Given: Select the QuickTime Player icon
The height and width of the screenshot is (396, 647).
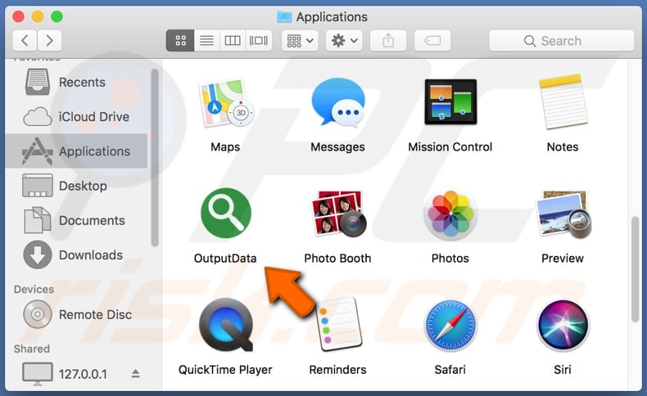Looking at the screenshot, I should tap(226, 325).
